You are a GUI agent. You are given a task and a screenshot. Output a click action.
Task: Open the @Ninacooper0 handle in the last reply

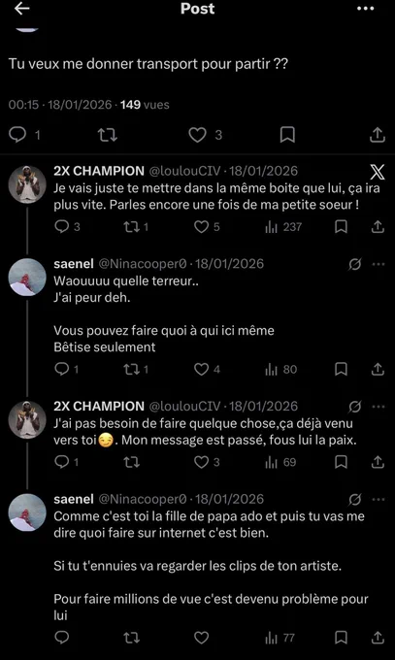tap(143, 499)
